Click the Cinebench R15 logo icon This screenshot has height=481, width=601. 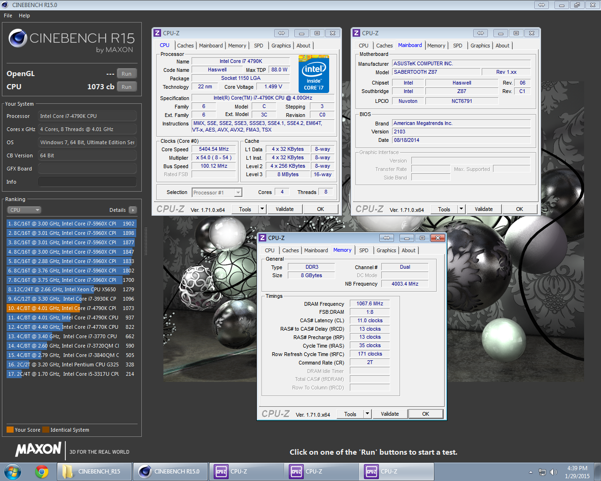tap(18, 38)
